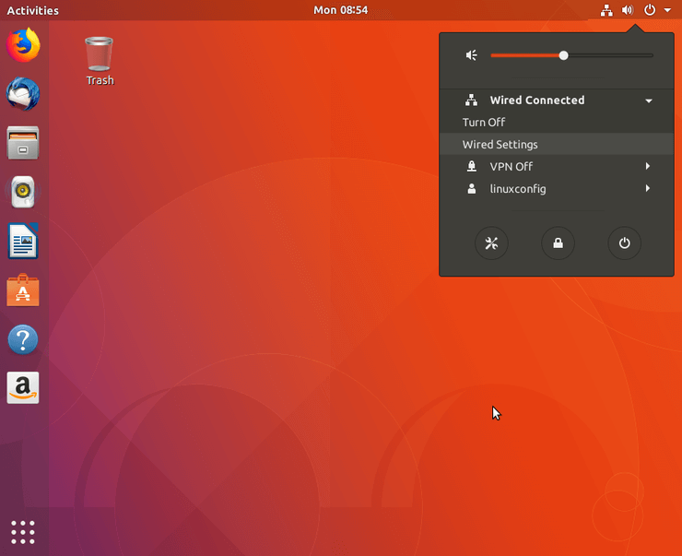Click the Trash label text

pos(100,80)
